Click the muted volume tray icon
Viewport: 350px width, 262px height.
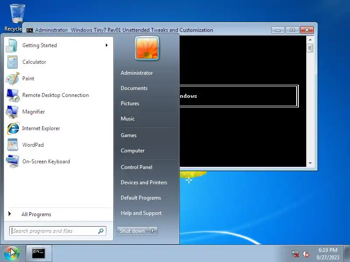click(x=306, y=254)
